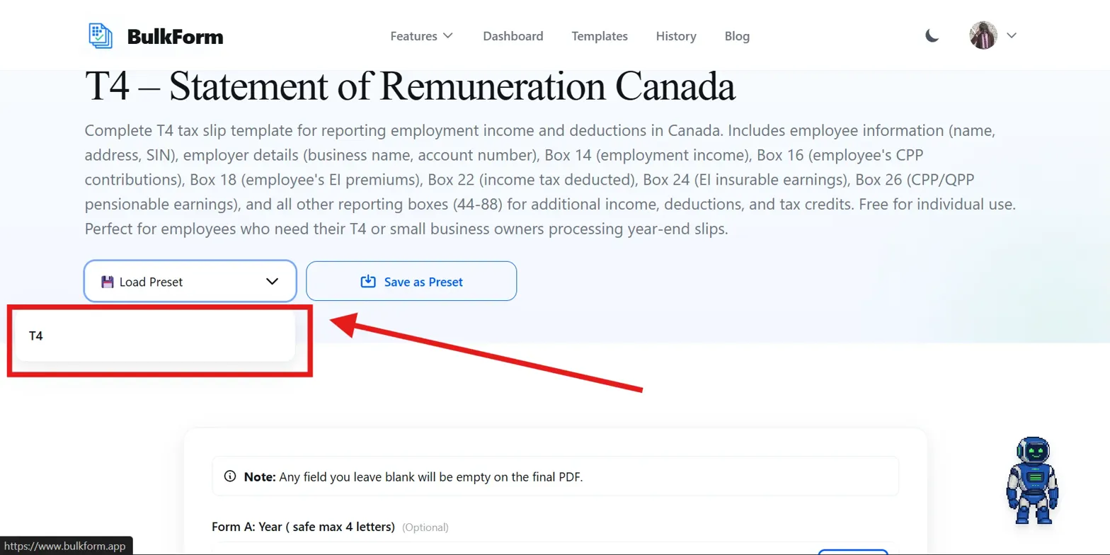
Task: Click the BulkForm logo icon
Action: (101, 35)
